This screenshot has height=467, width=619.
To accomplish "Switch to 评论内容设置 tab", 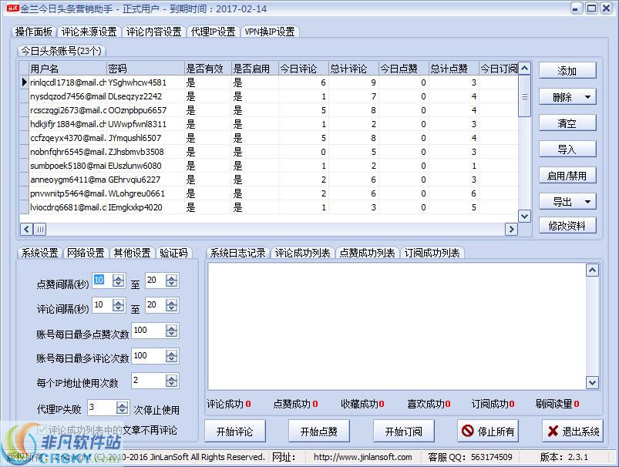I will point(154,32).
